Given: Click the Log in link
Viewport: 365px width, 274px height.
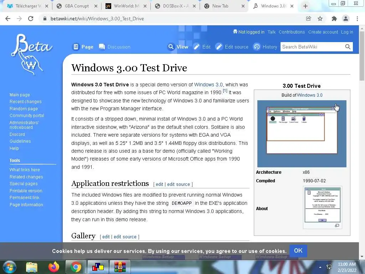Looking at the screenshot, I should (x=347, y=32).
